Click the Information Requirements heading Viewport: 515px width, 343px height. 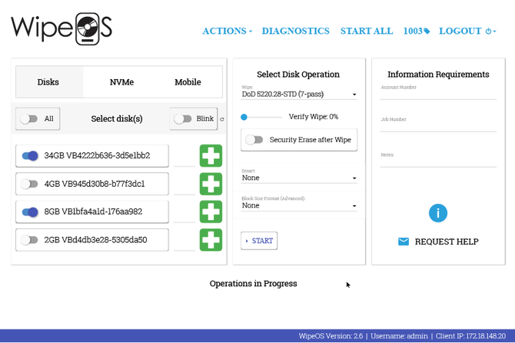click(438, 75)
